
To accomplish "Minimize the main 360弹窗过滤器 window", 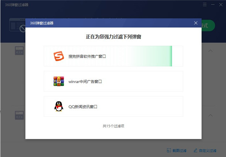I will (213, 4).
